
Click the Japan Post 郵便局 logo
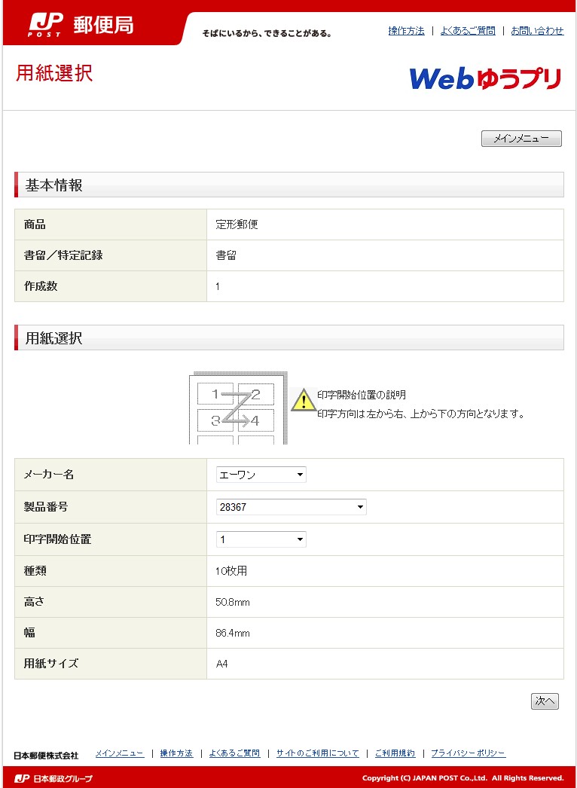81,25
